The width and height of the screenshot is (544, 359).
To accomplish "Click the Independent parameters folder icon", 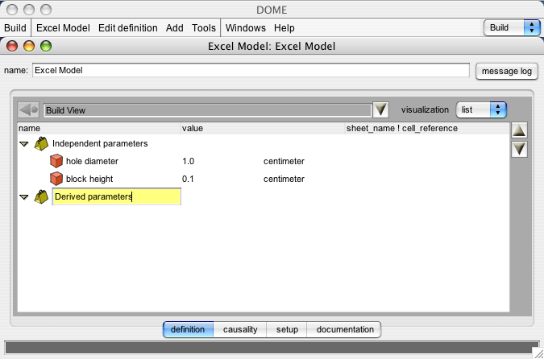I will tap(41, 143).
